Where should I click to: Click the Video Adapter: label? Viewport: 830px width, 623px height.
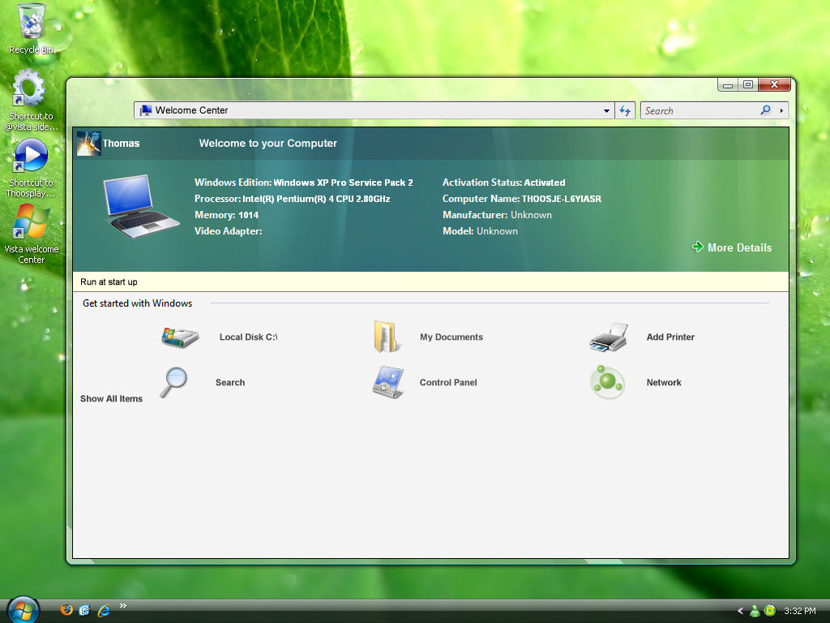point(228,231)
